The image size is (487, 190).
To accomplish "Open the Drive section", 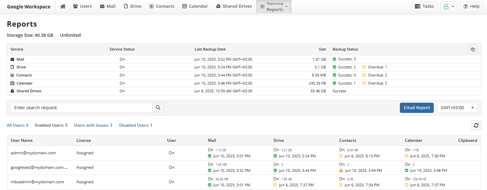I will (133, 6).
